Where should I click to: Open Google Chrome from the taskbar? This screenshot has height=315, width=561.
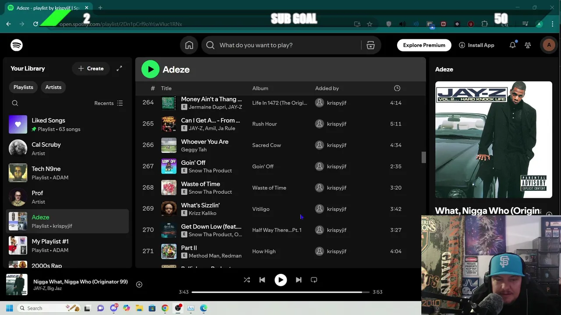click(165, 308)
